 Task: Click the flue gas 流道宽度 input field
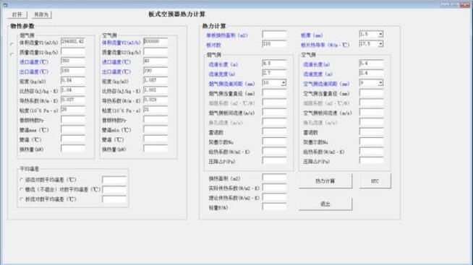(274, 73)
